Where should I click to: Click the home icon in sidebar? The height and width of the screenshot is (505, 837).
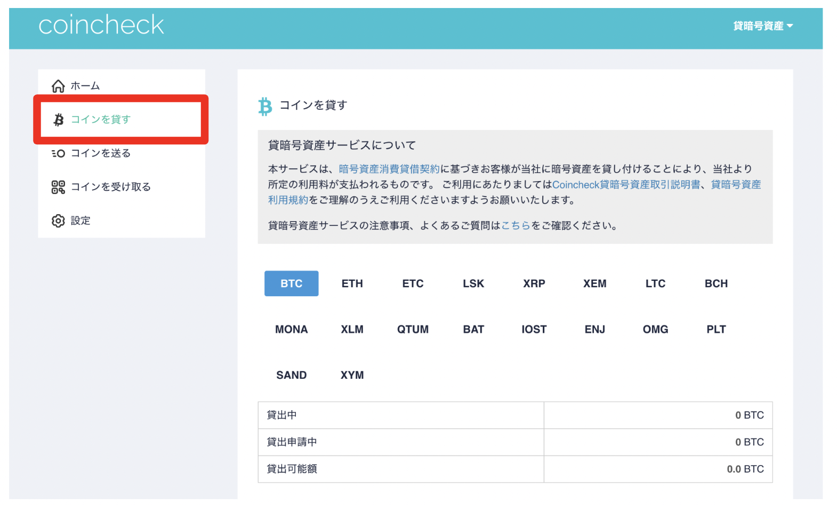[x=58, y=86]
